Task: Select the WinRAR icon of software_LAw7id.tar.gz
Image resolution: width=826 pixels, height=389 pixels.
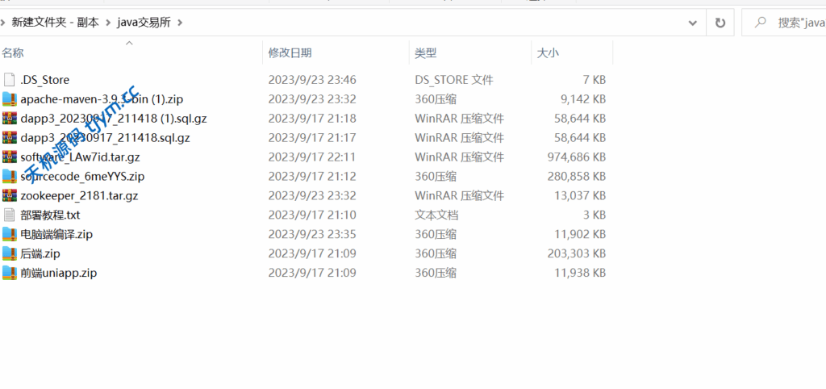Action: [10, 157]
